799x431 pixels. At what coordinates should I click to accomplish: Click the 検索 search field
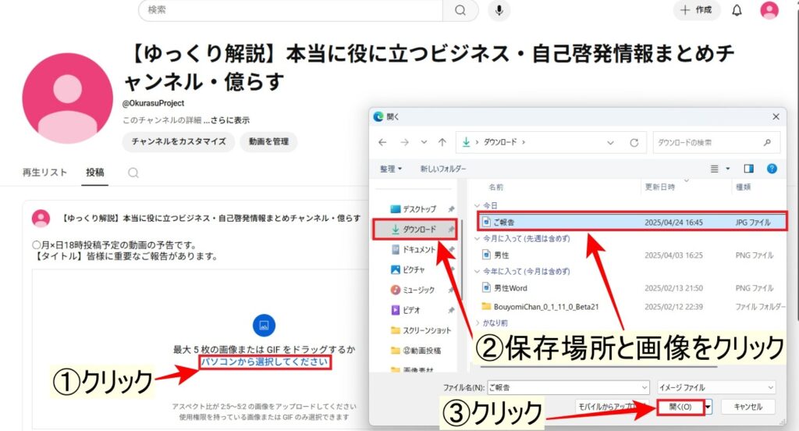[x=290, y=10]
